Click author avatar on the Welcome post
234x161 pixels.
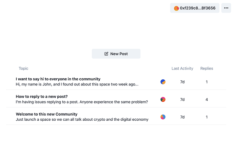coord(163,117)
